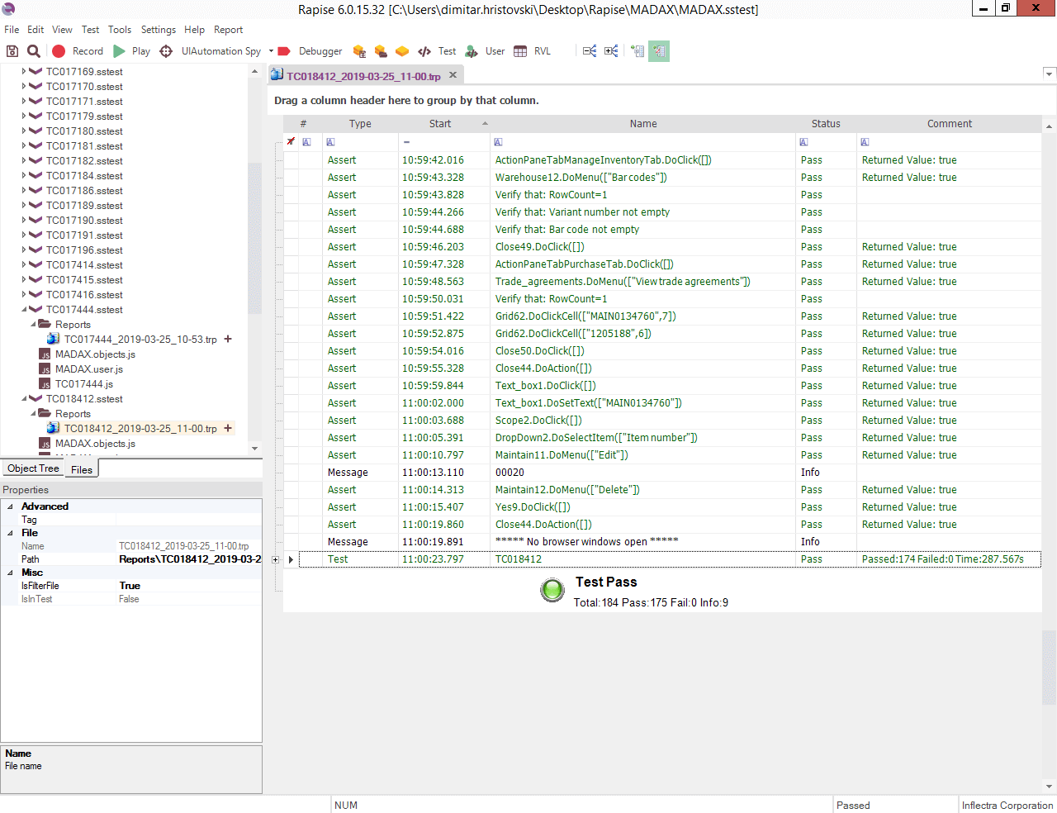Select the message row '***** No browser windows open *****'
The height and width of the screenshot is (813, 1057).
pos(661,542)
